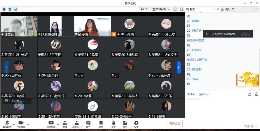The width and height of the screenshot is (260, 131).
Task: Enter fullscreen via top bar icon
Action: pos(175,9)
